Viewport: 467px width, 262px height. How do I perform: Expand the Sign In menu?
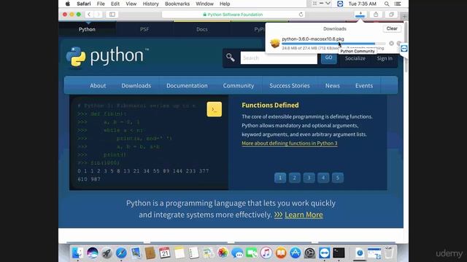coord(385,58)
